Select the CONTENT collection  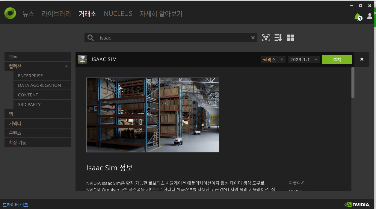pyautogui.click(x=42, y=95)
